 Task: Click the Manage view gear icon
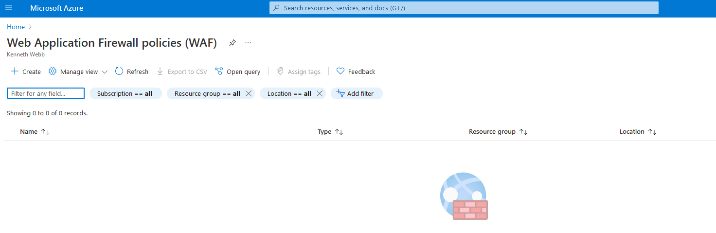click(x=53, y=72)
